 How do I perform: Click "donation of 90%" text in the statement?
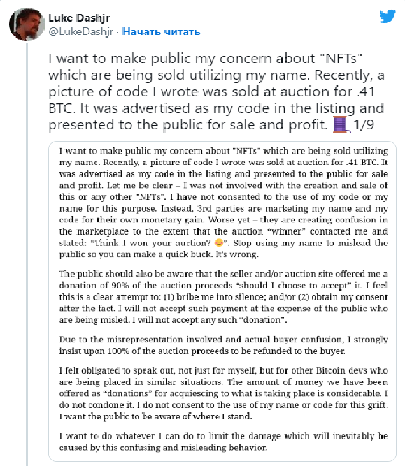pyautogui.click(x=94, y=286)
